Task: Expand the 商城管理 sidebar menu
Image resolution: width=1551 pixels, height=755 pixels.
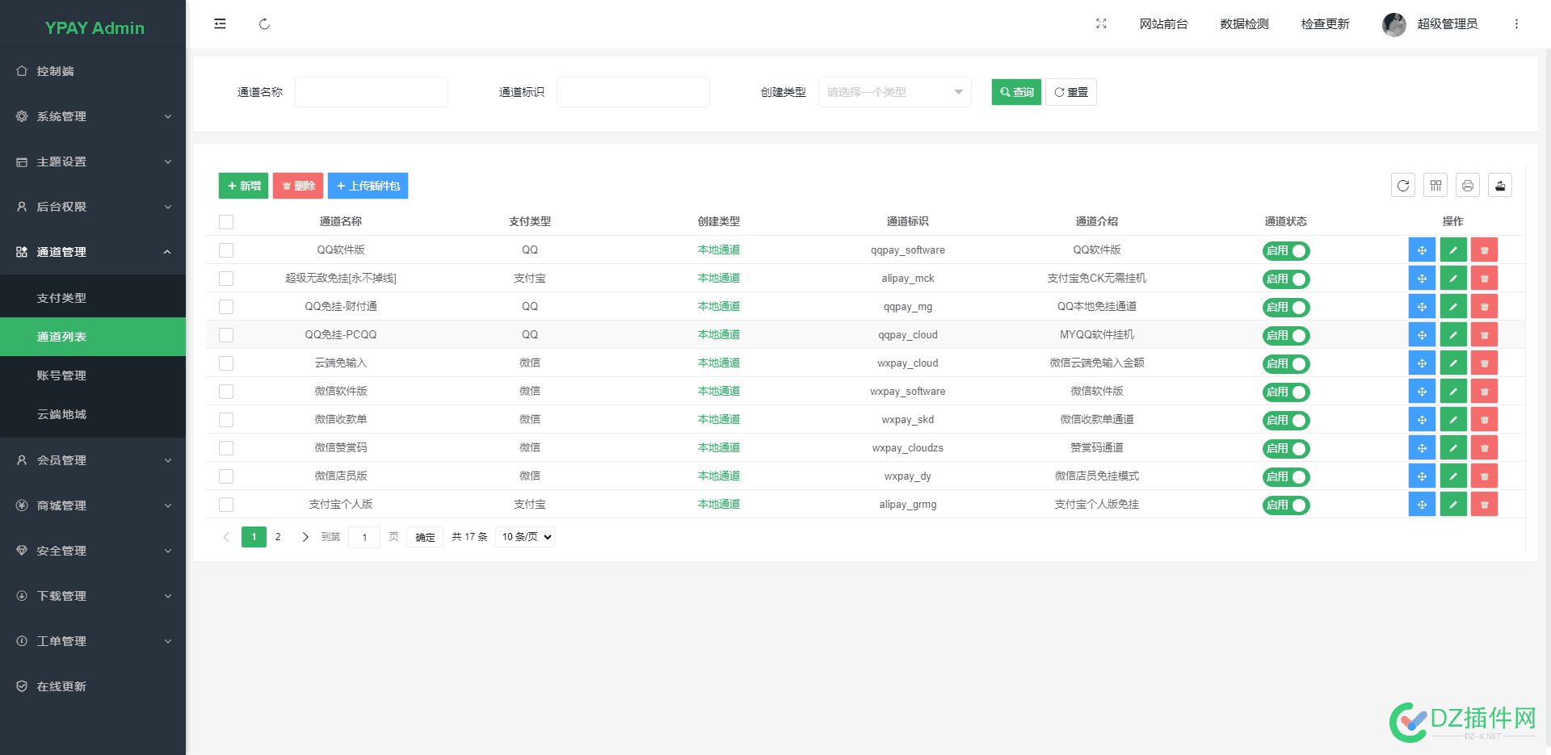Action: (93, 505)
